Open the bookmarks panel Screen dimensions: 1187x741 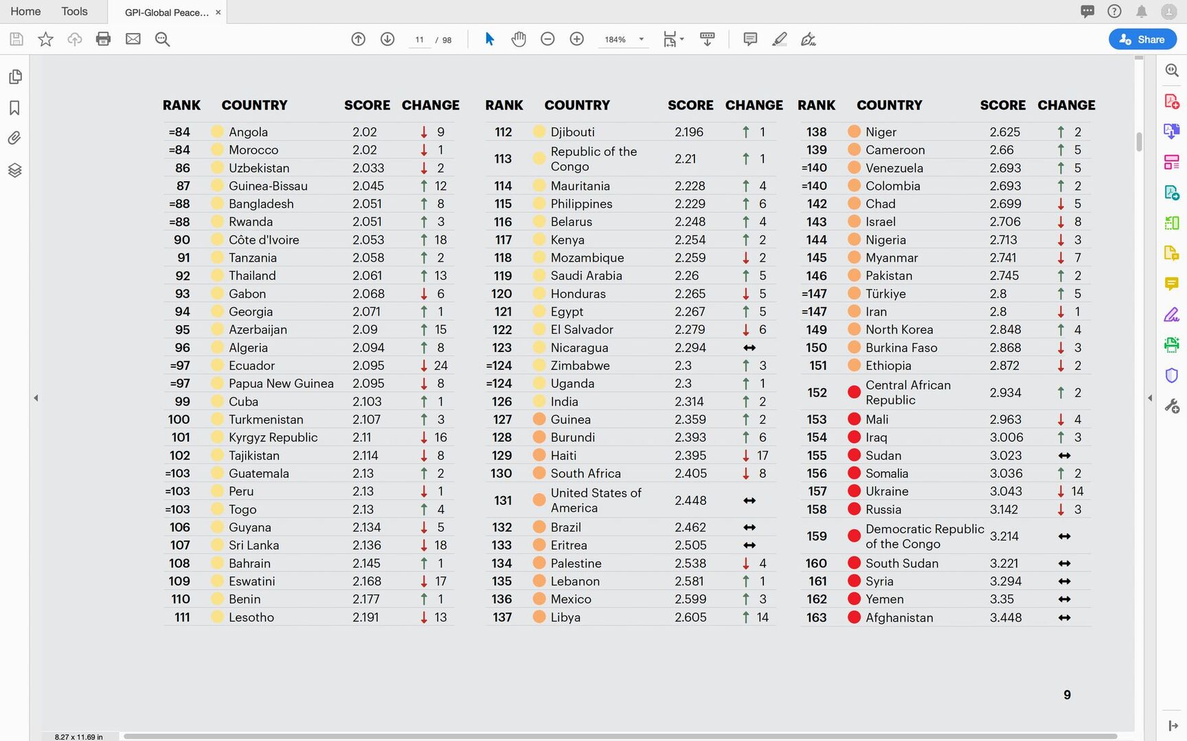(x=14, y=108)
